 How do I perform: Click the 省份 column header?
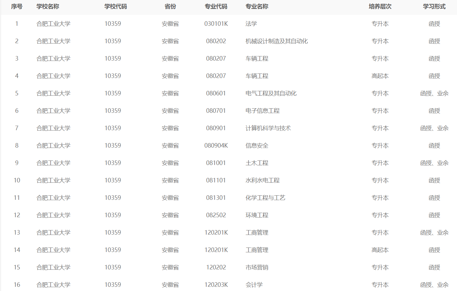(x=170, y=6)
